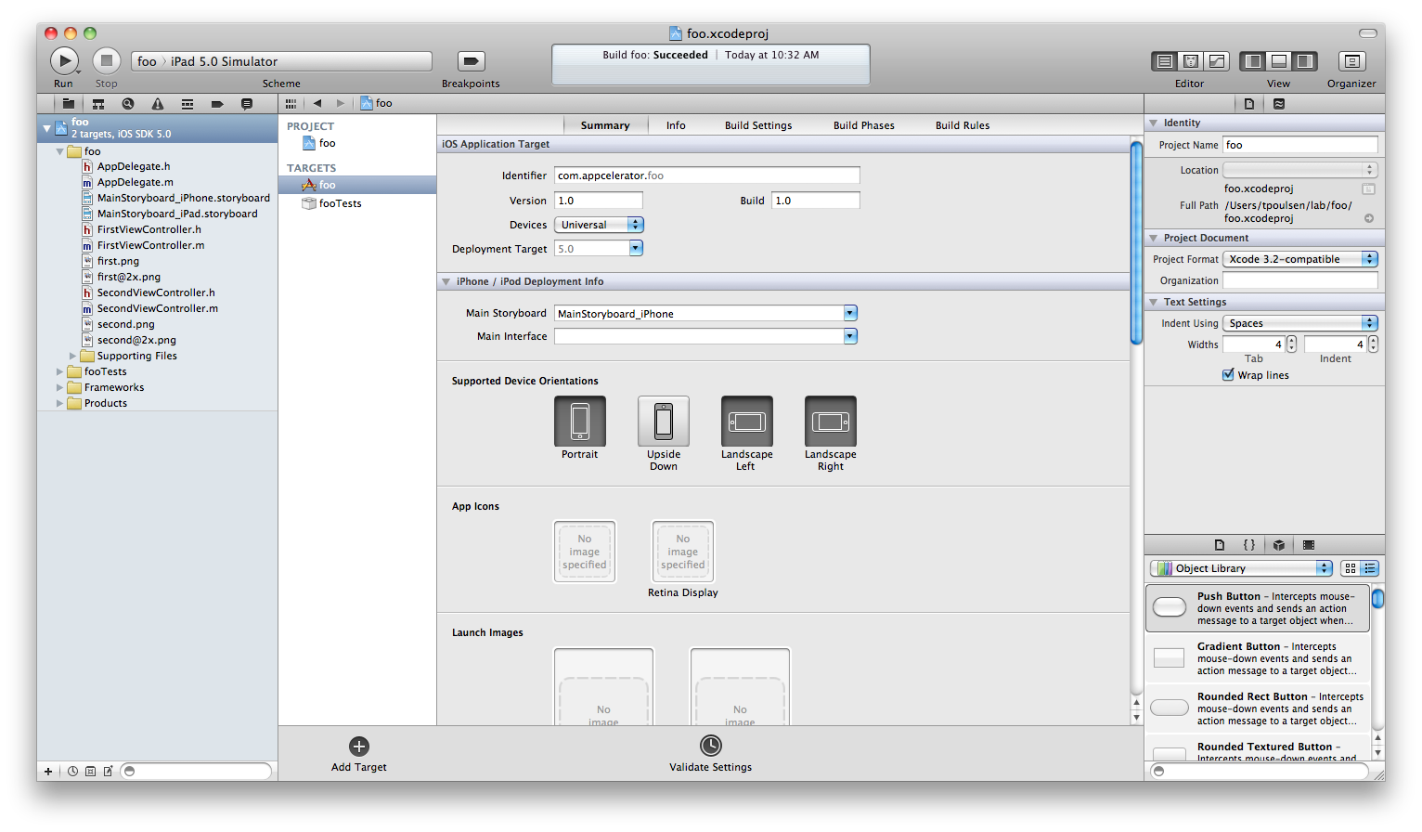Expand the Supporting Files folder
The width and height of the screenshot is (1422, 832).
coord(72,356)
